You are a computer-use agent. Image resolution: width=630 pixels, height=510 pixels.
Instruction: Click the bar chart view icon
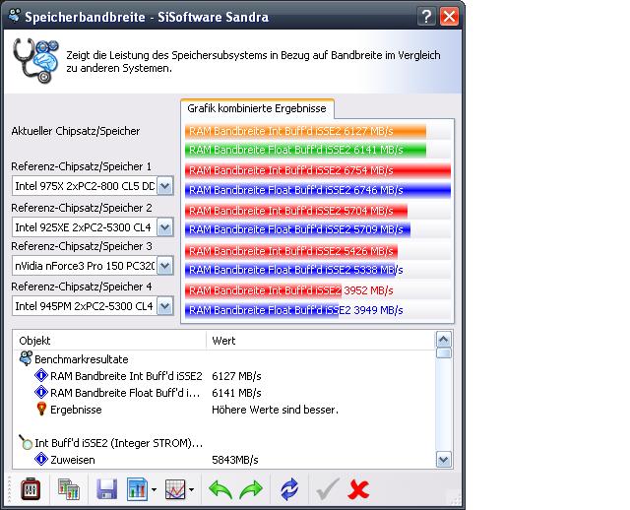click(137, 489)
